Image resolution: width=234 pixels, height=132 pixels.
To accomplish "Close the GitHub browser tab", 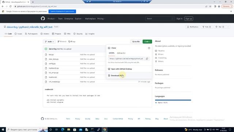I will point(28,2).
